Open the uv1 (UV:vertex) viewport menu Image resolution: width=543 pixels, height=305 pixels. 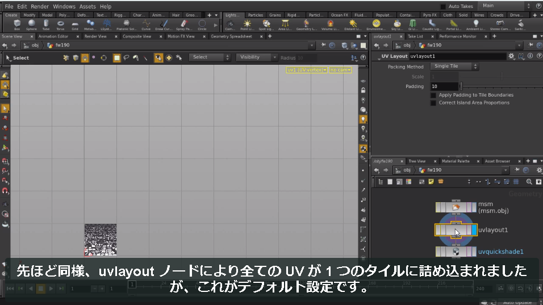(307, 70)
